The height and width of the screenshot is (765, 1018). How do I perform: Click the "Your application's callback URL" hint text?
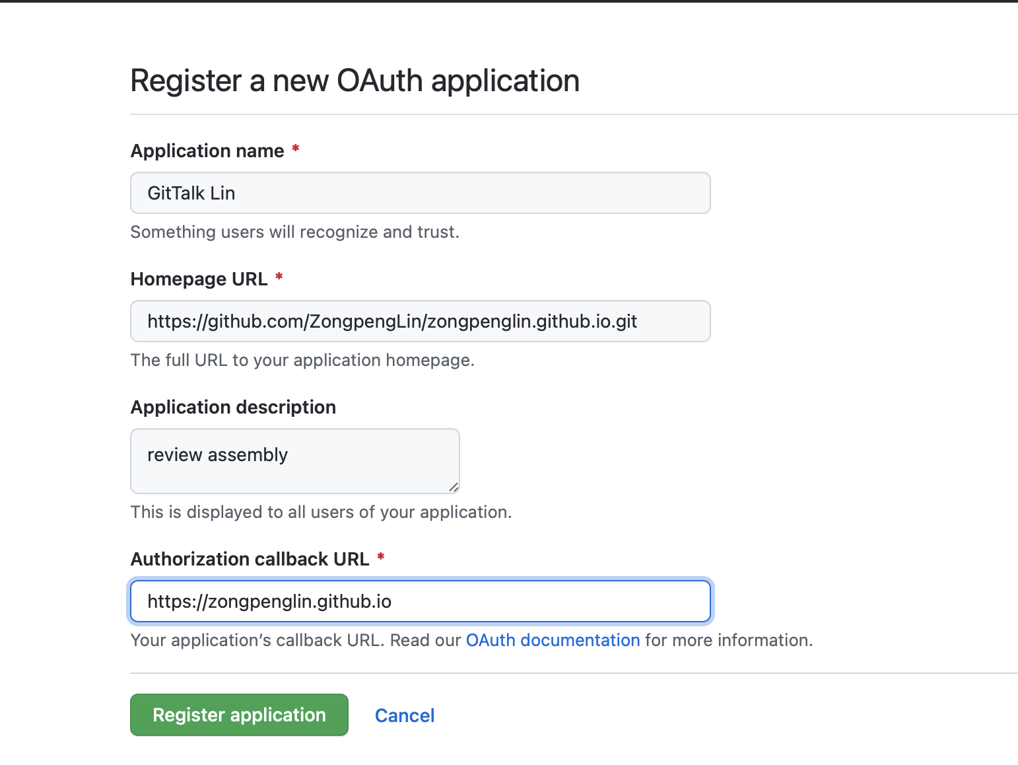coord(297,640)
